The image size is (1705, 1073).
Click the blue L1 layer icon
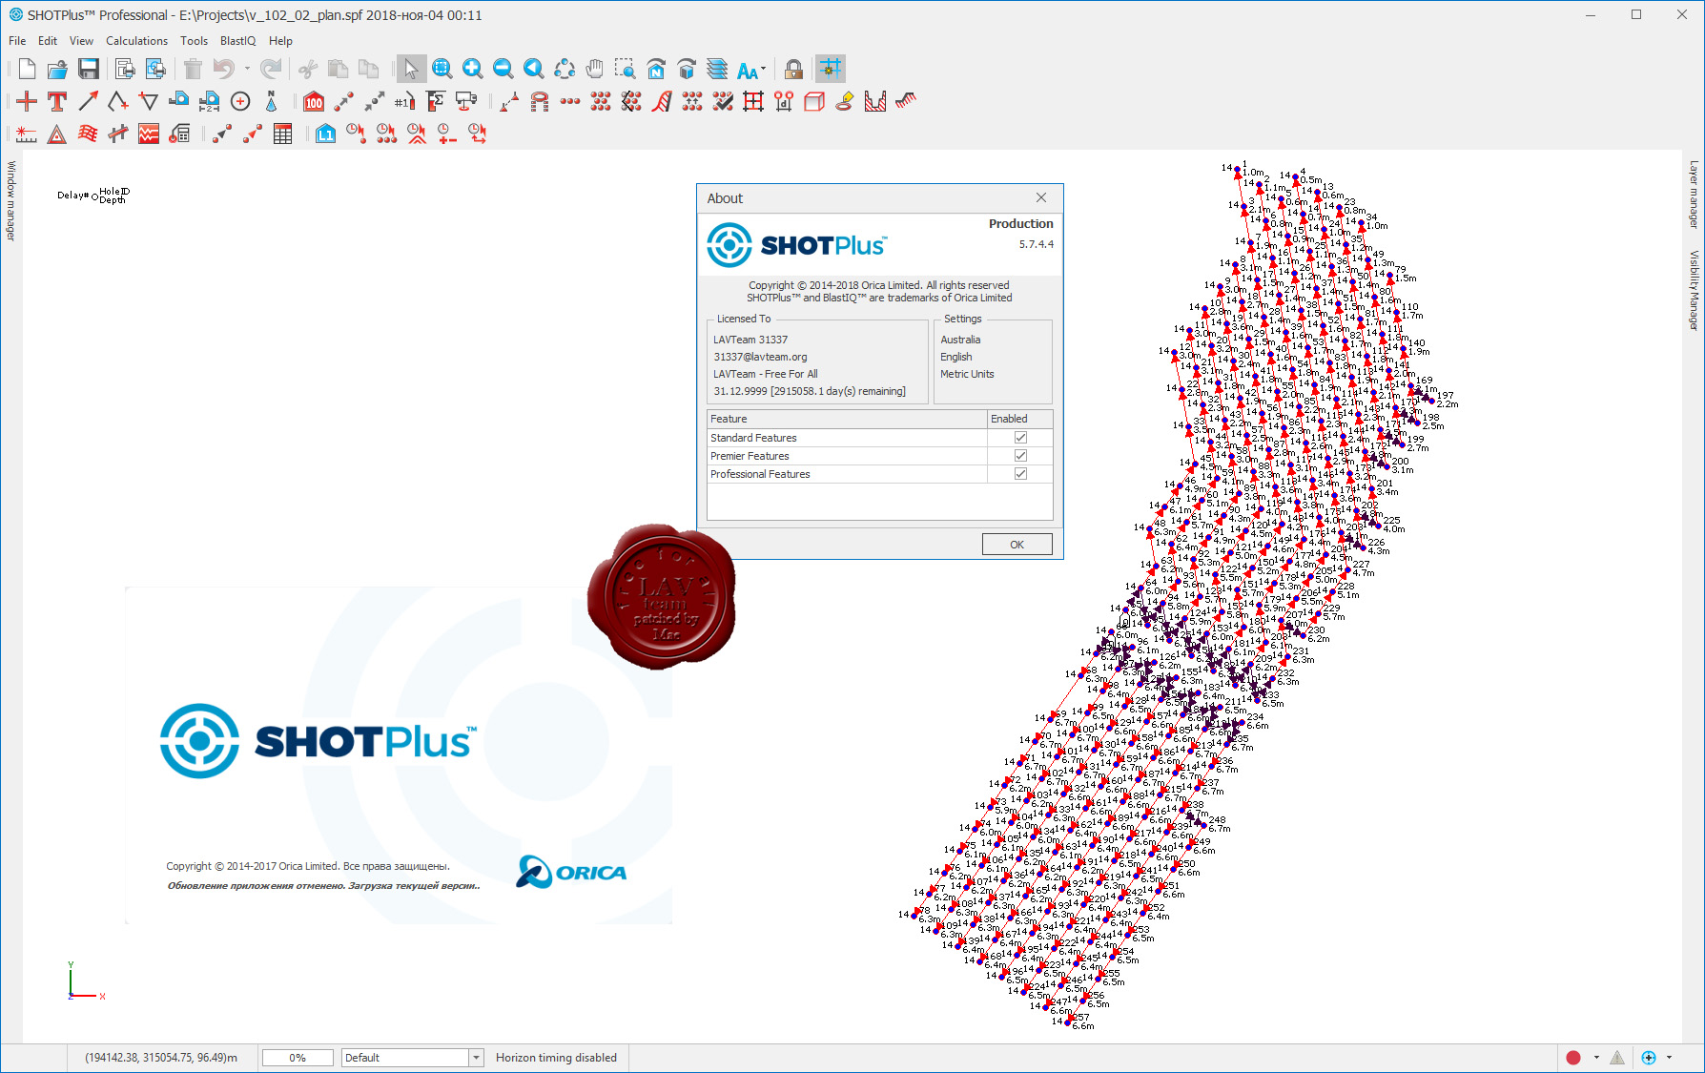coord(325,134)
